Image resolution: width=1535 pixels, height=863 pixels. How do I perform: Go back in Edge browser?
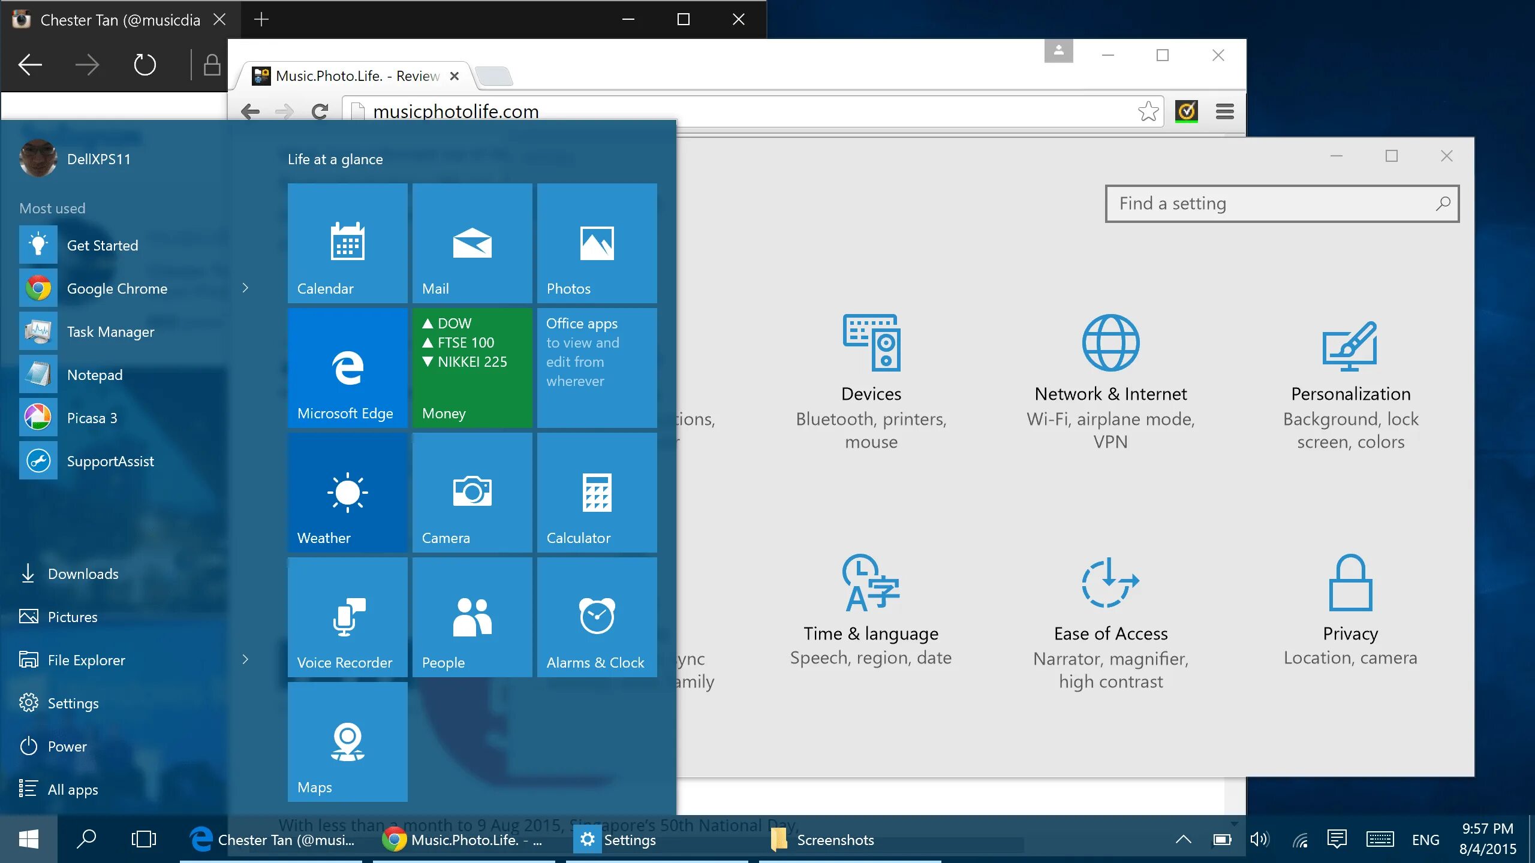(x=30, y=65)
